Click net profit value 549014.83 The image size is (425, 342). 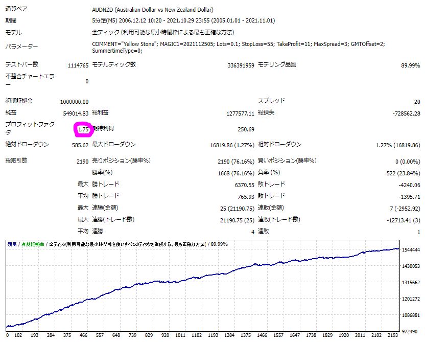tap(76, 113)
